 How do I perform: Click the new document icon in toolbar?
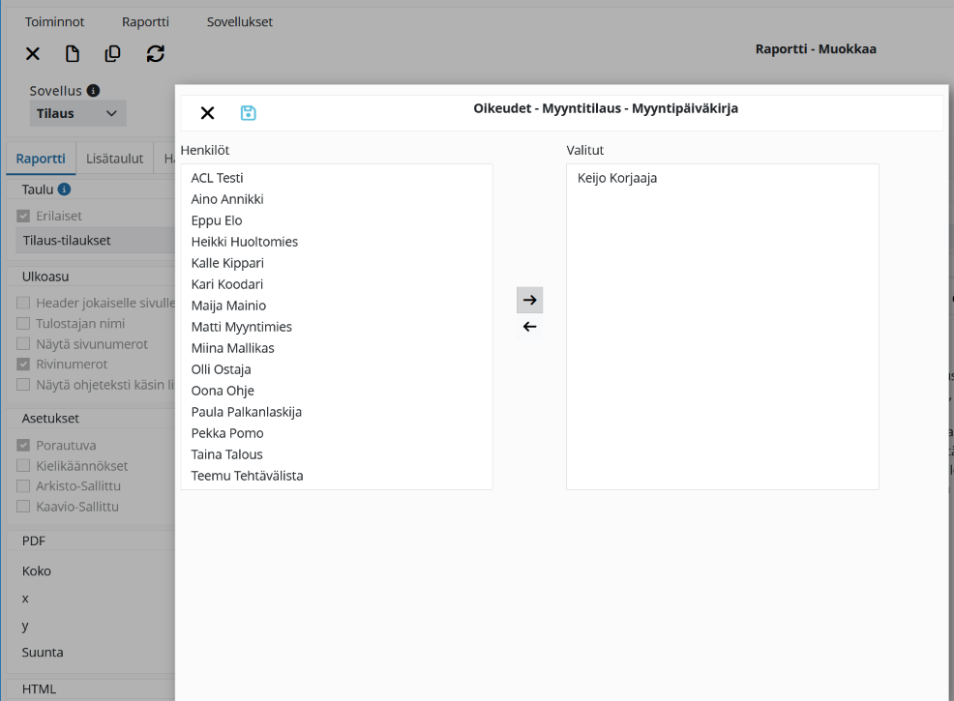pos(73,53)
